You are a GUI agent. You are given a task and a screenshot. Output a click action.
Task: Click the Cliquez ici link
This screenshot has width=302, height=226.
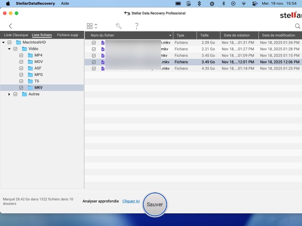pos(131,201)
